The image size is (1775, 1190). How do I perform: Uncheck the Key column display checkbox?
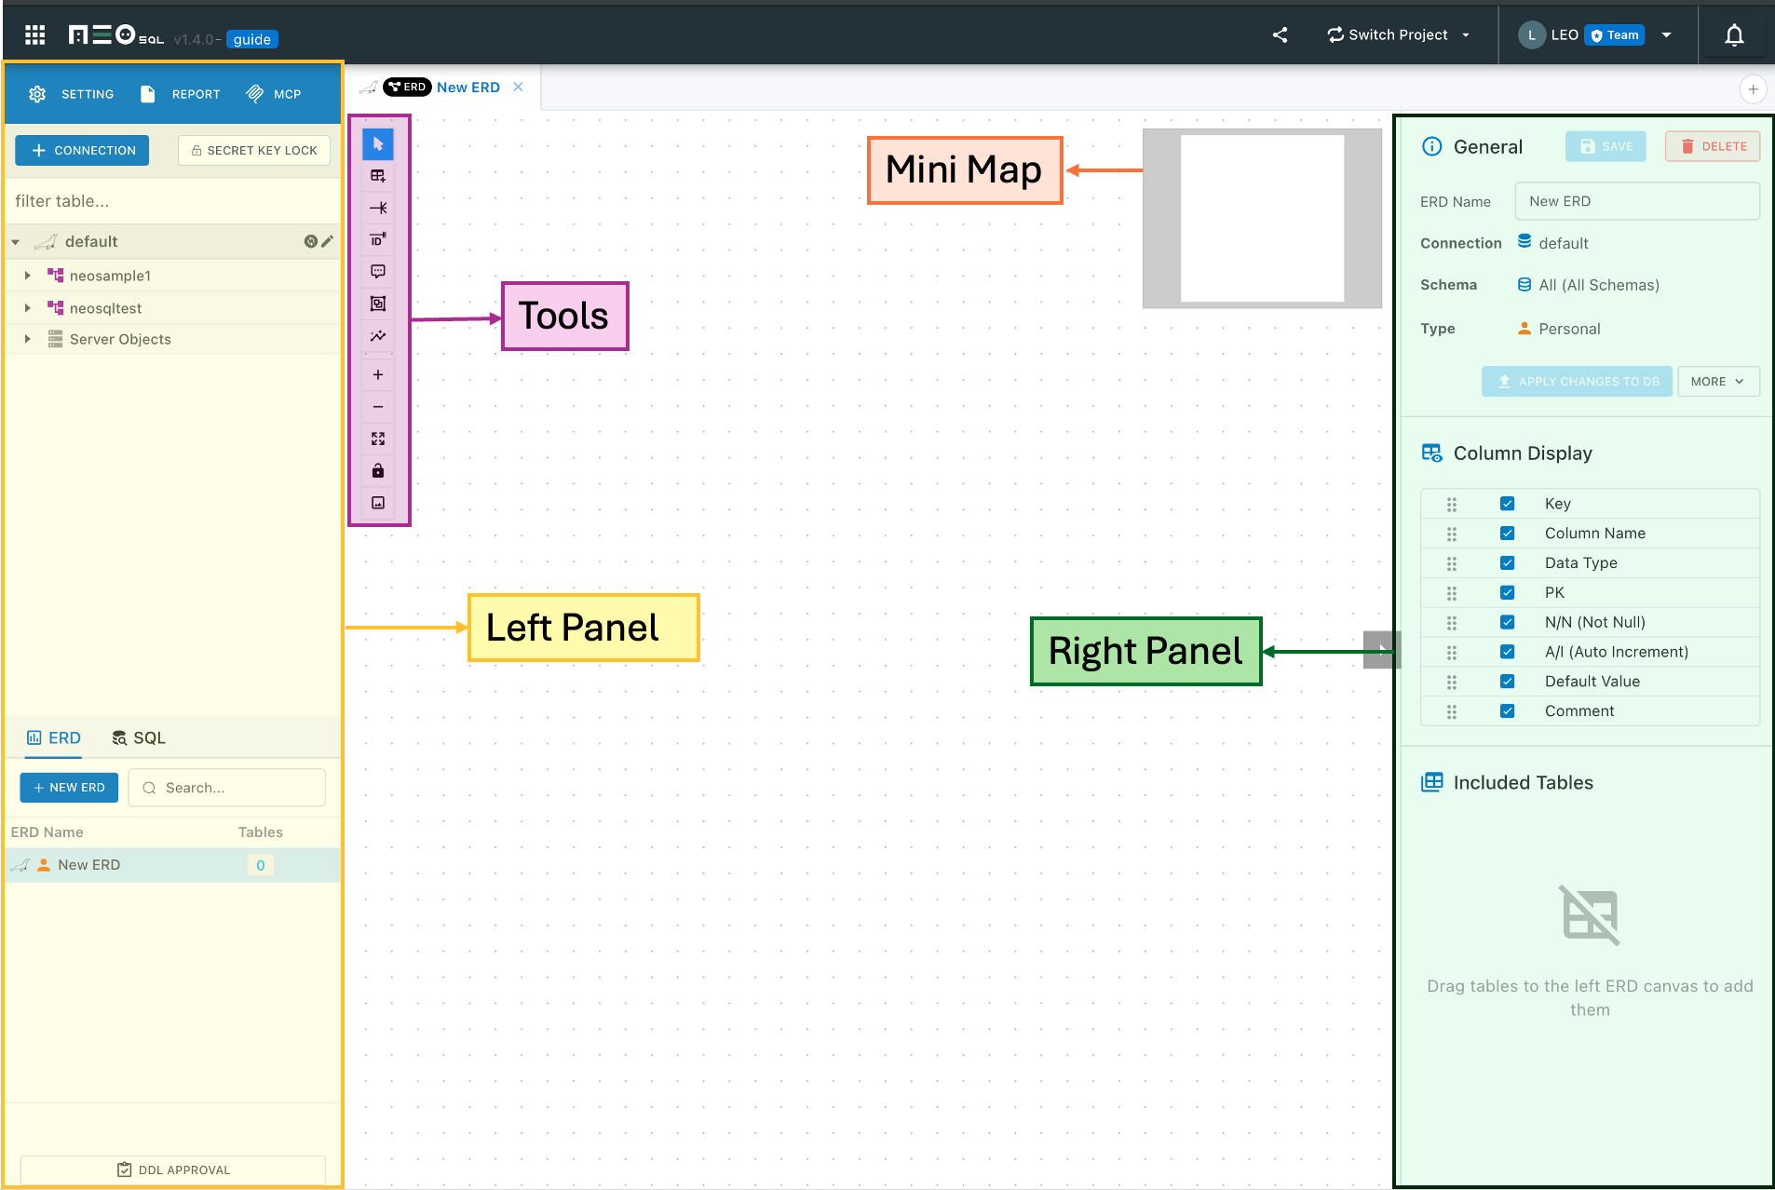tap(1507, 504)
